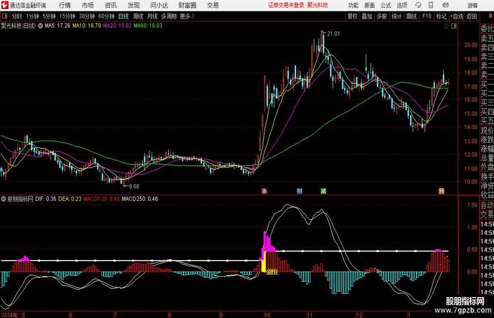Click the DIF: 0.36 value

point(45,198)
